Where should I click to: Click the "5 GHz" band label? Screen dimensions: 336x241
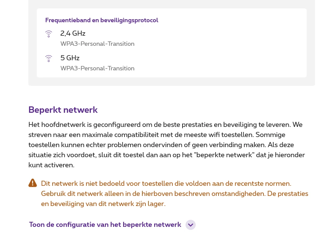coord(70,58)
